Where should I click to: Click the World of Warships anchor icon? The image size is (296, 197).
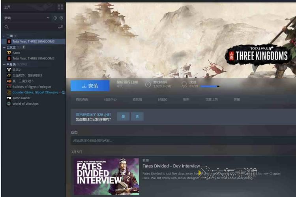9,104
